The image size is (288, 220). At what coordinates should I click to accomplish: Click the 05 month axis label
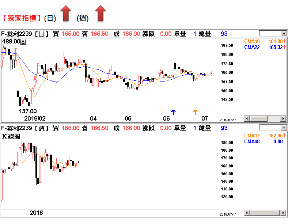coord(128,118)
